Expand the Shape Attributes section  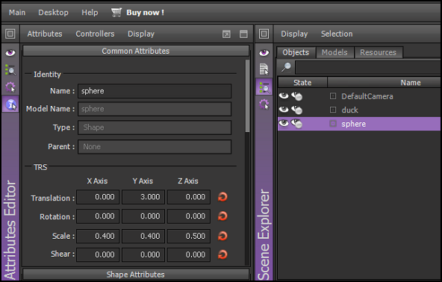point(136,275)
